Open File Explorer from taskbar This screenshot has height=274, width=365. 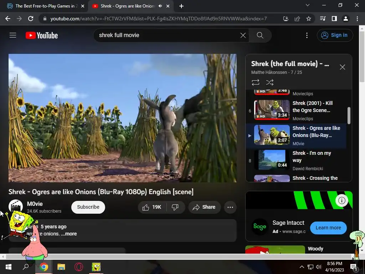tap(61, 267)
